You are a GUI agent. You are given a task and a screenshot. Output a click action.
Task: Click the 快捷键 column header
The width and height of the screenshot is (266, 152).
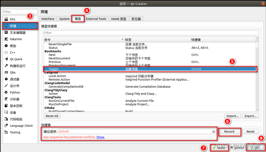[223, 40]
